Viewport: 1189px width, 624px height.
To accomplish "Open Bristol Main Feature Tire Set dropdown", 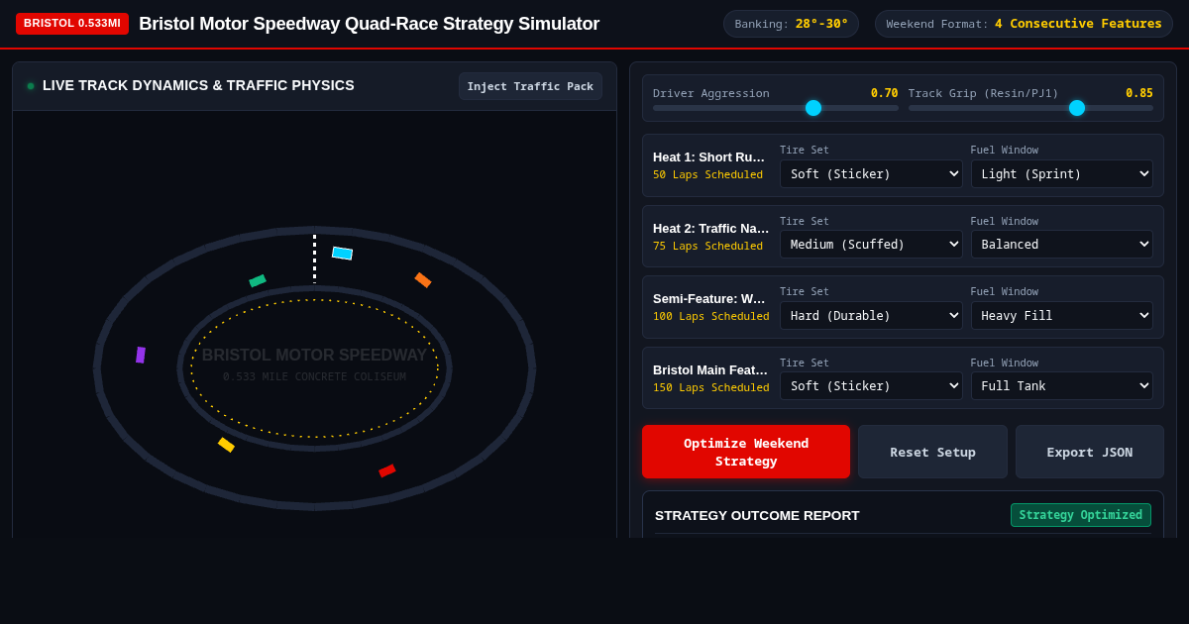I will click(871, 386).
